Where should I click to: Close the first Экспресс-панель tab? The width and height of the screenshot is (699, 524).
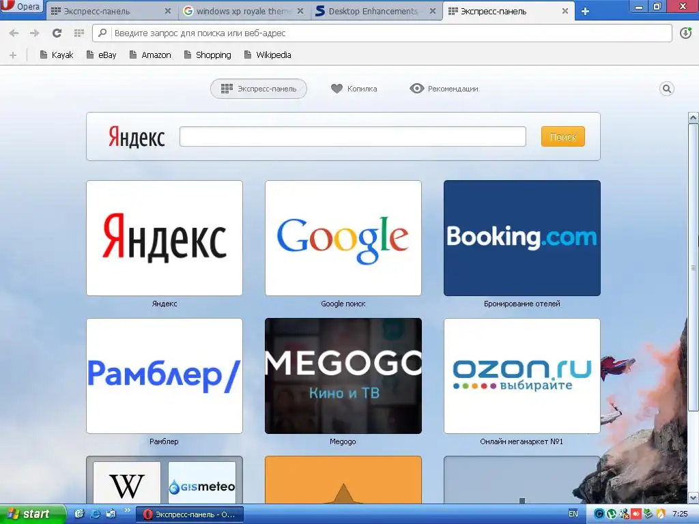(x=168, y=11)
